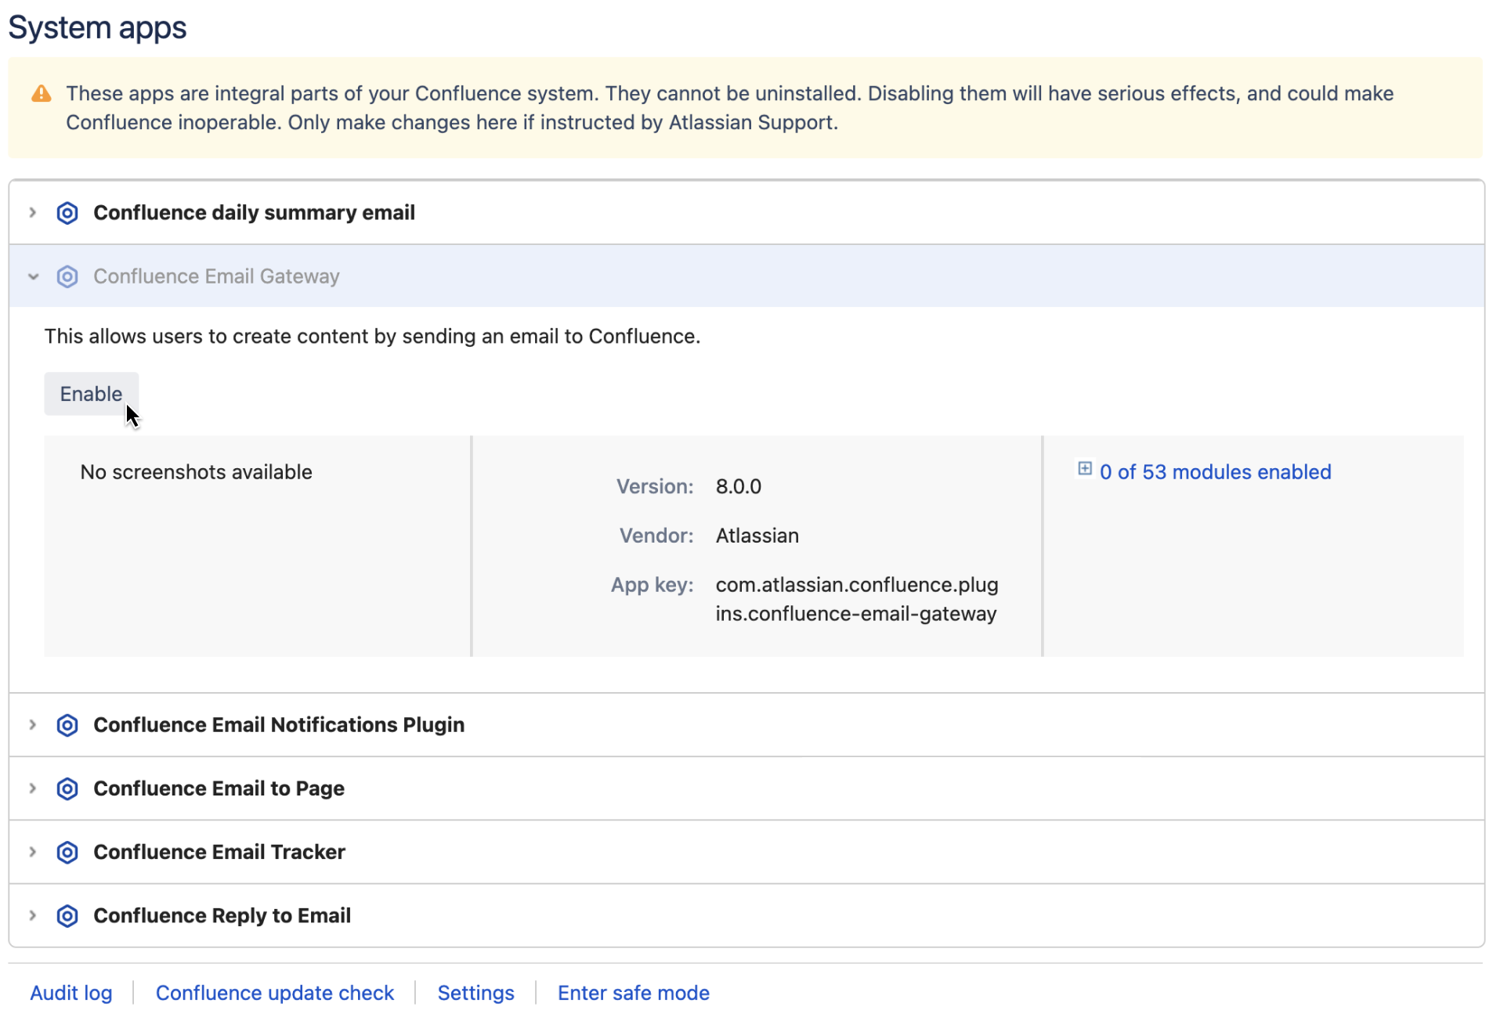The height and width of the screenshot is (1021, 1493).
Task: Open the Audit log link
Action: pyautogui.click(x=71, y=993)
